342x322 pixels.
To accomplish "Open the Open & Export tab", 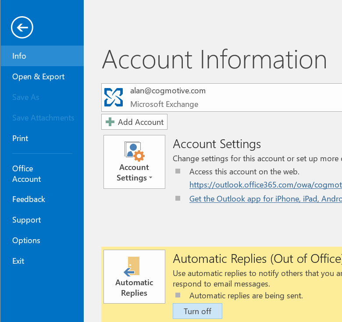I will pos(38,77).
